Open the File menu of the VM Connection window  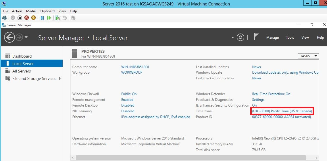click(5, 11)
